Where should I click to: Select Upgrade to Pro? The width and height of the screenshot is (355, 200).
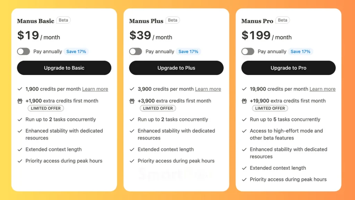(x=288, y=68)
